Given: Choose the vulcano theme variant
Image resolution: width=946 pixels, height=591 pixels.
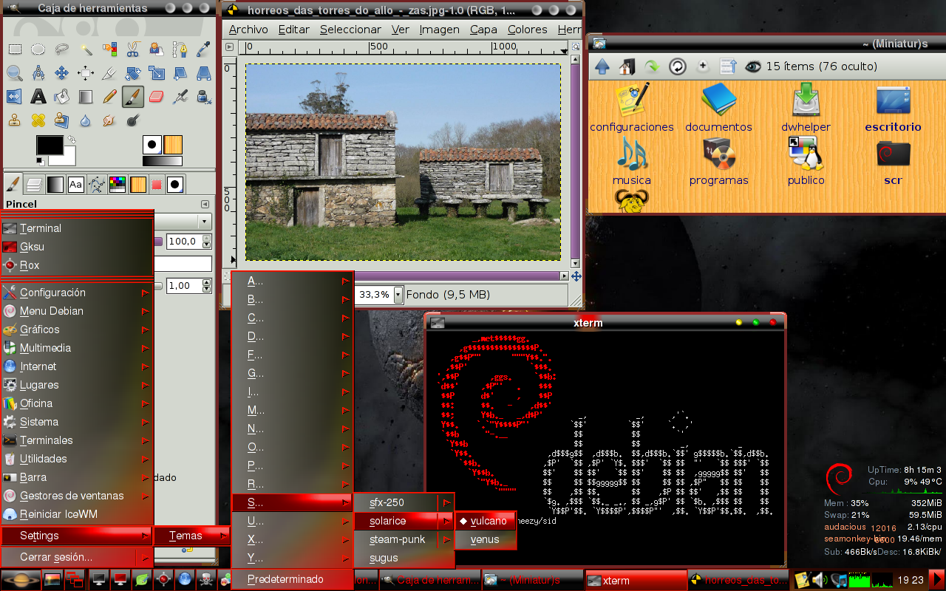Looking at the screenshot, I should 486,521.
